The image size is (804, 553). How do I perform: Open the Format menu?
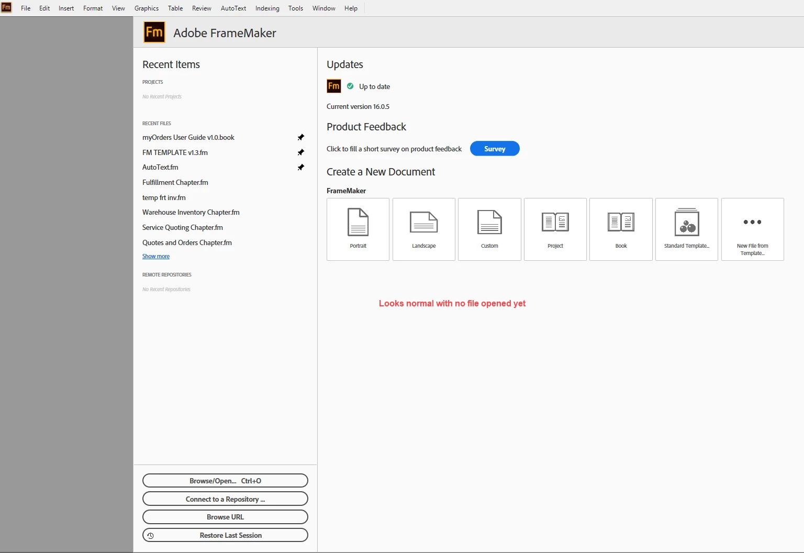(93, 8)
